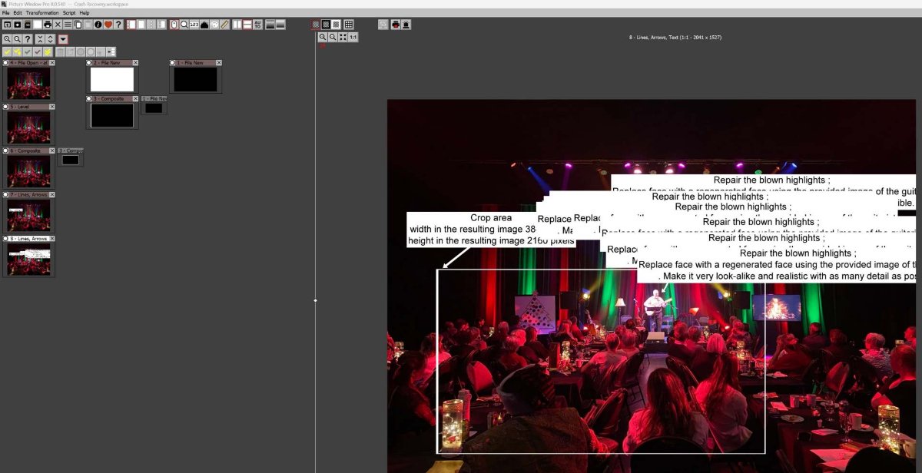This screenshot has height=473, width=922.
Task: Open the dropdown arrow in the zoom toolbar
Action: [x=62, y=38]
